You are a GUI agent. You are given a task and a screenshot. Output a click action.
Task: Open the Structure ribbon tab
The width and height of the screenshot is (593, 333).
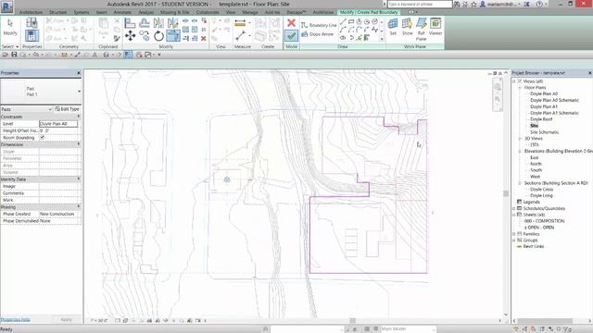click(57, 12)
